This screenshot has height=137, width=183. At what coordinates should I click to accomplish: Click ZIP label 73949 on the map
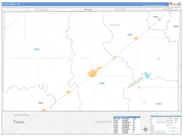click(x=40, y=103)
